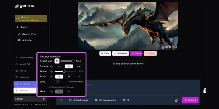Screen dimensions: 219x109
Task: Click the Mark info icon
Action: pos(51,92)
